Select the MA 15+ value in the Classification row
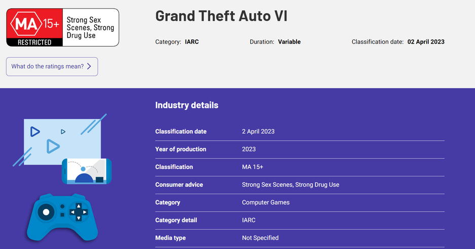The width and height of the screenshot is (475, 249). click(252, 167)
